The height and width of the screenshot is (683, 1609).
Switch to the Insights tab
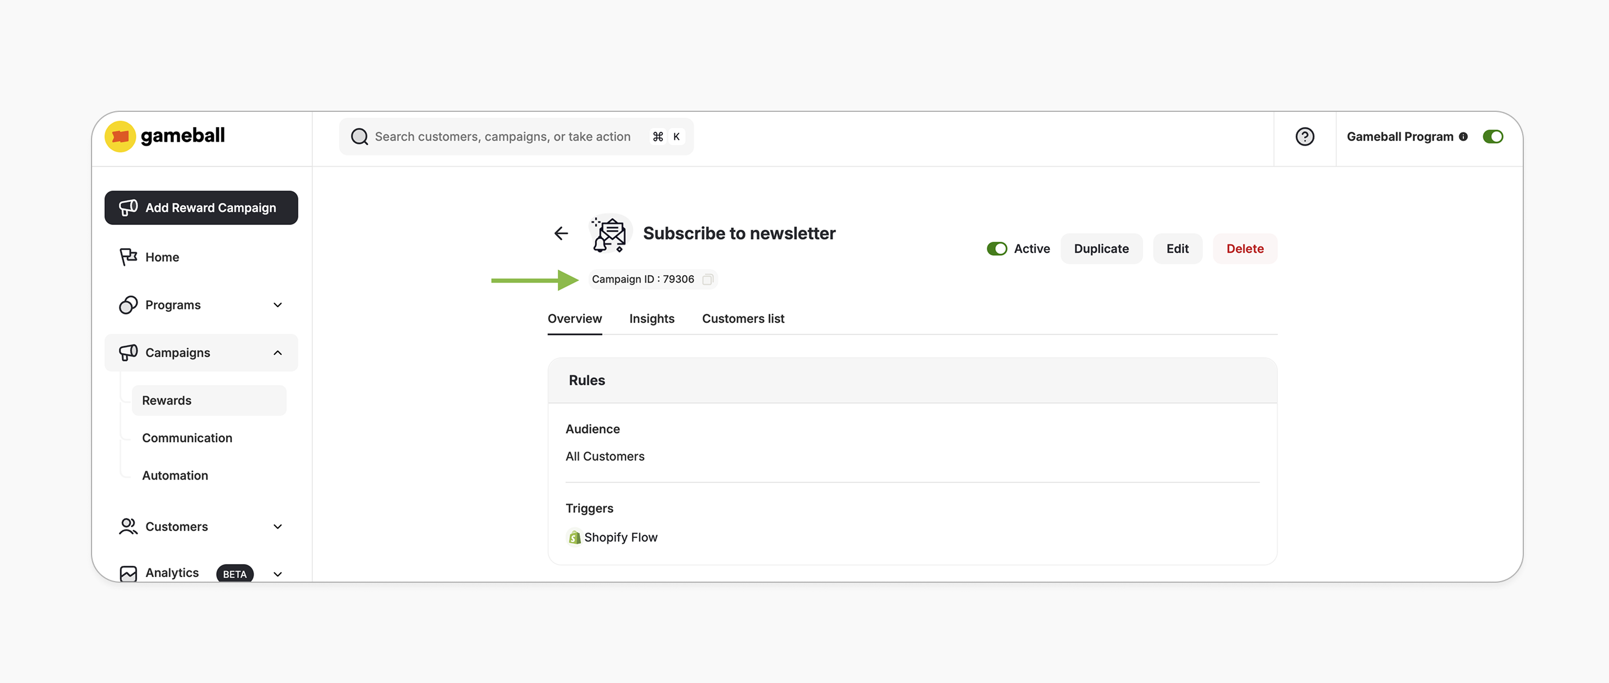point(652,318)
